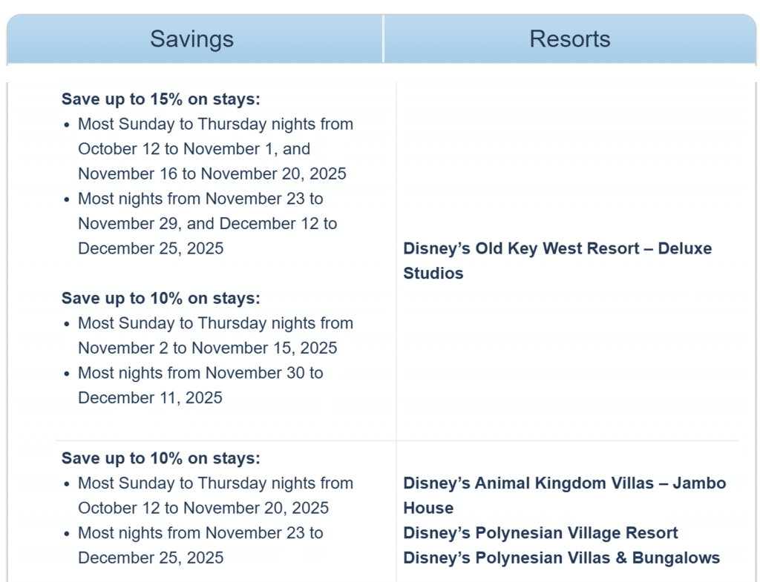
Task: Select the 'November 29, and December 12 to' line
Action: point(208,223)
